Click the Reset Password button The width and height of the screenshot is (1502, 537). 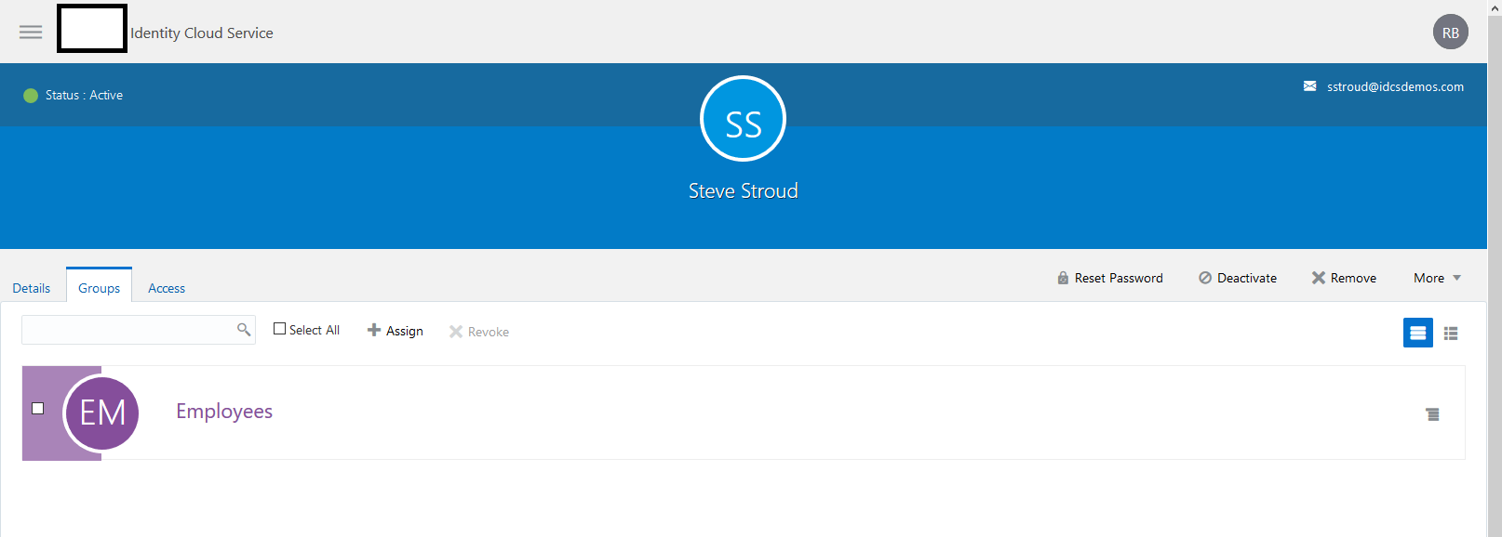(1110, 278)
